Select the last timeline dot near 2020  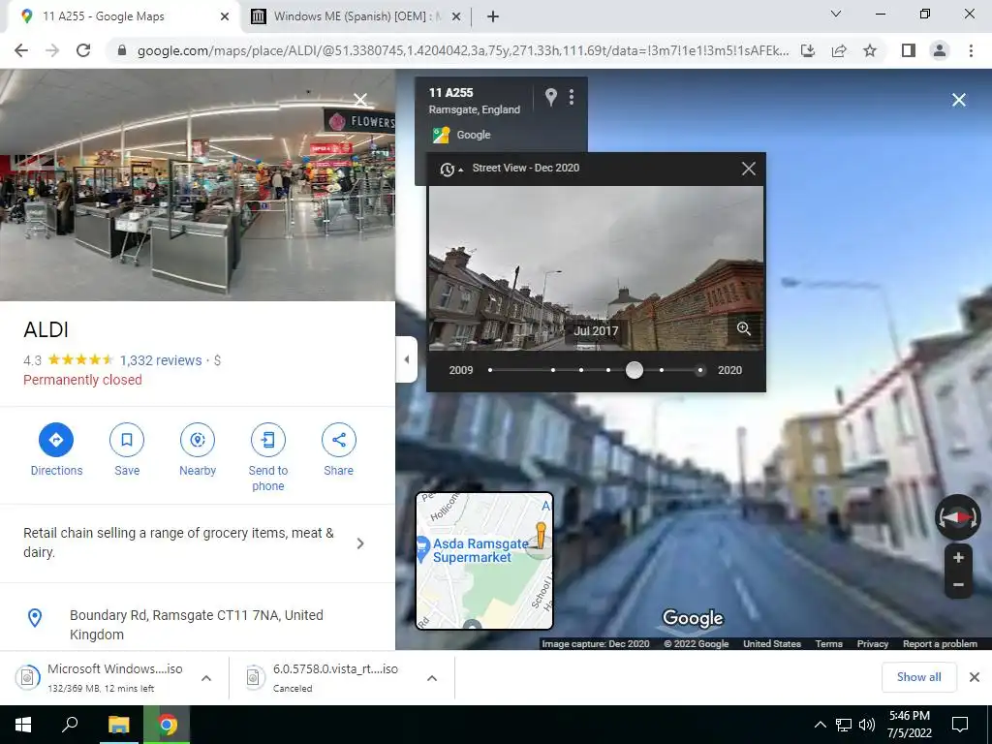(699, 370)
